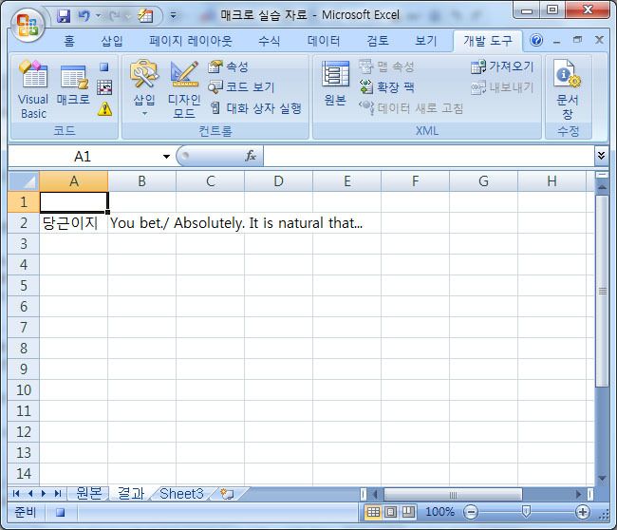Switch to the Sheet3 sheet tab
The image size is (617, 530).
pyautogui.click(x=181, y=493)
